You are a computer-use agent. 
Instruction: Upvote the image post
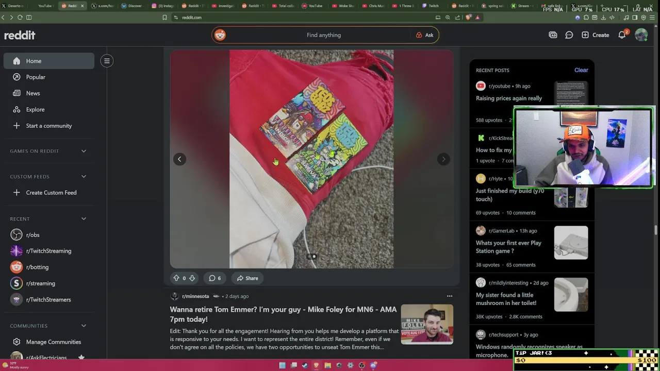tap(176, 278)
